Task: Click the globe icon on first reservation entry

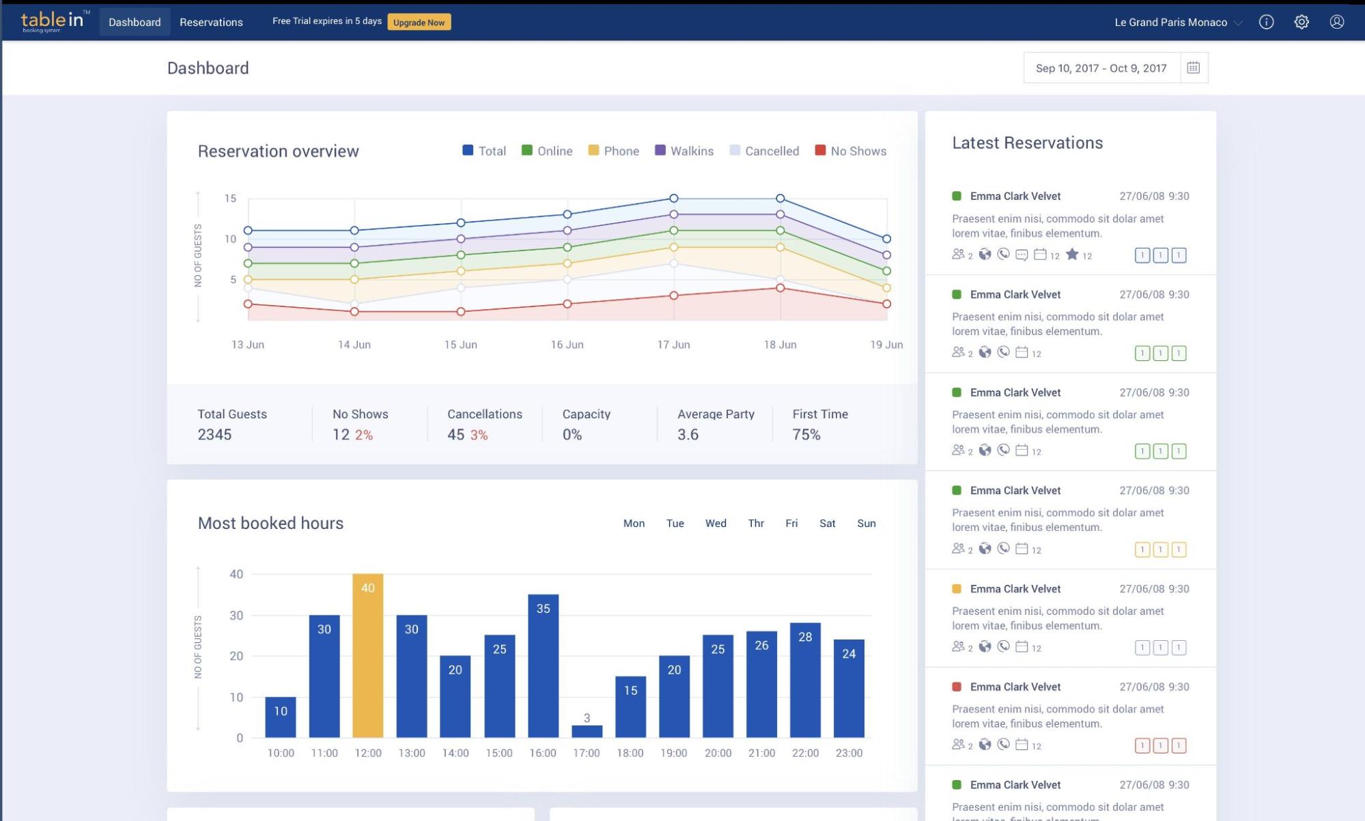Action: coord(985,255)
